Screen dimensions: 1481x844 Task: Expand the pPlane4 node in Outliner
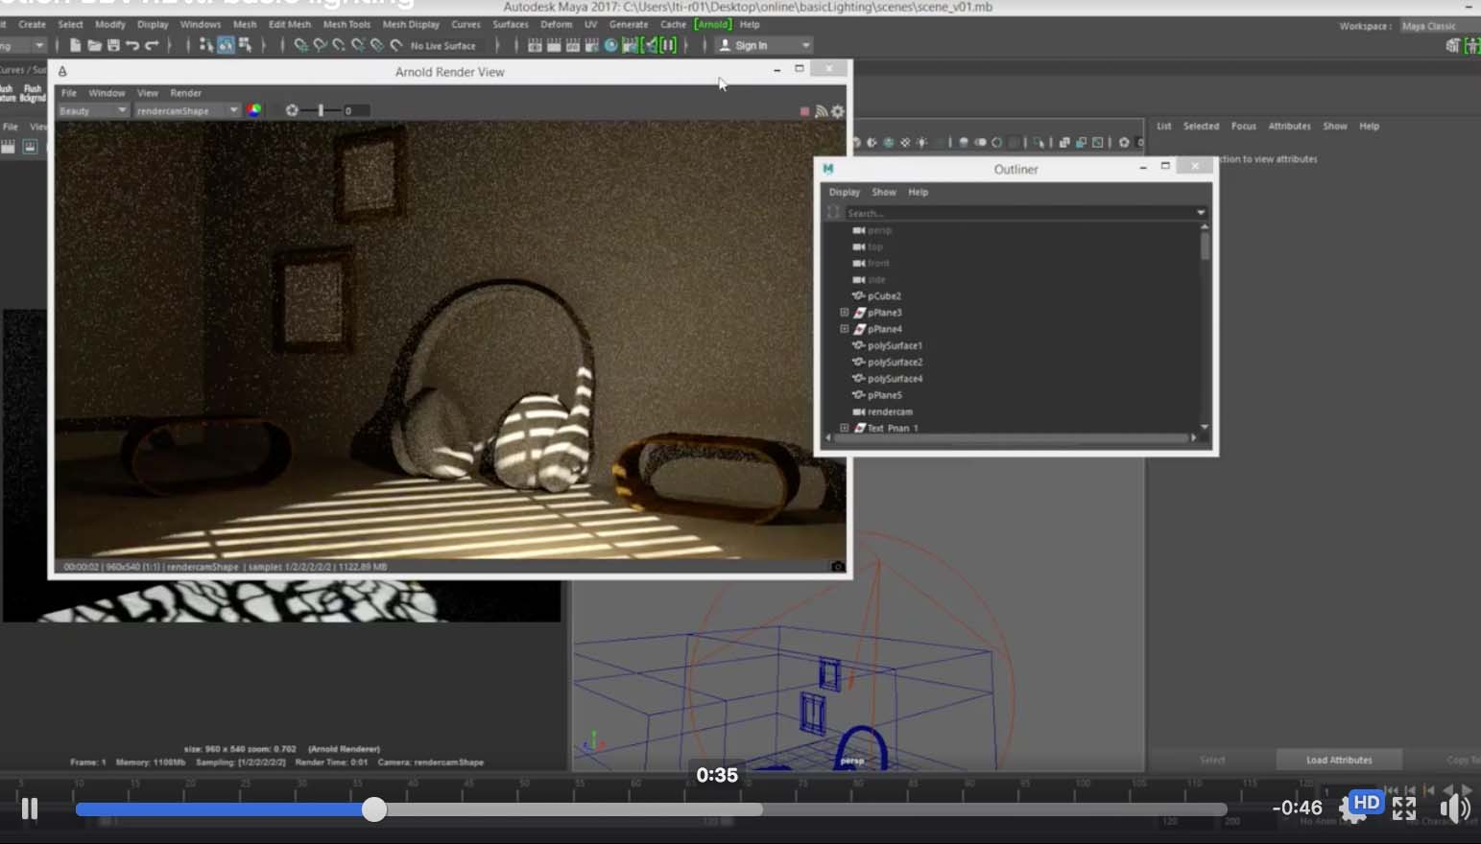[845, 329]
